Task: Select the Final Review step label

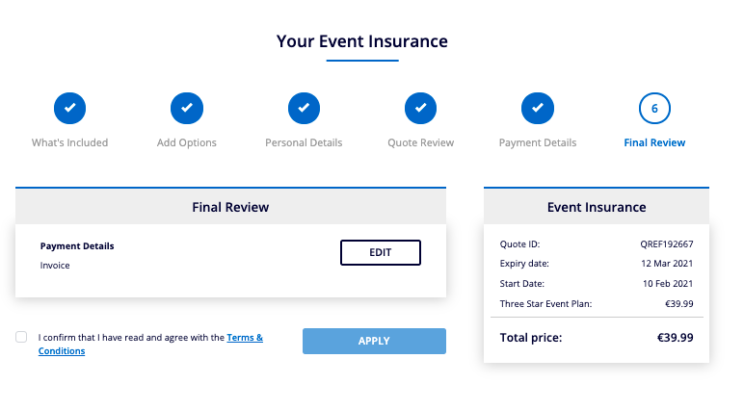Action: click(x=654, y=142)
